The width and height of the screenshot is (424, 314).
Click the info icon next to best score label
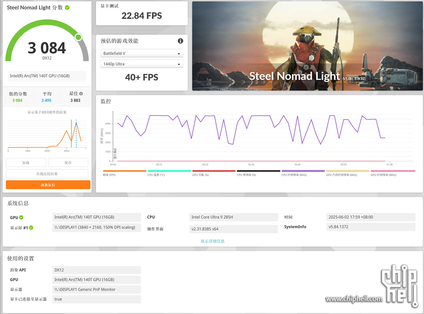[81, 94]
